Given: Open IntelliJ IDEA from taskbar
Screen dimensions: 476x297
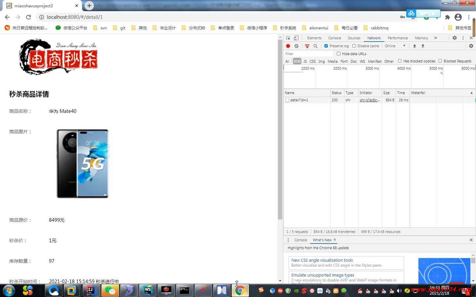Looking at the screenshot, I should [x=91, y=290].
